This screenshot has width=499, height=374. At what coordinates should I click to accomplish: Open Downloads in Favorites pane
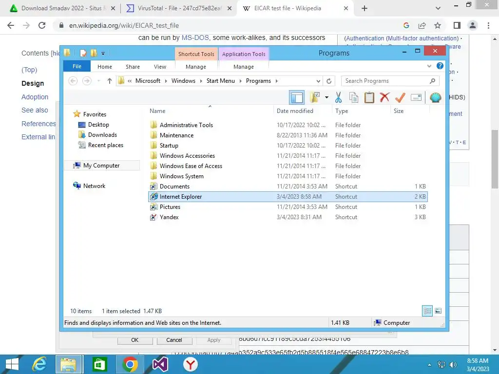102,135
